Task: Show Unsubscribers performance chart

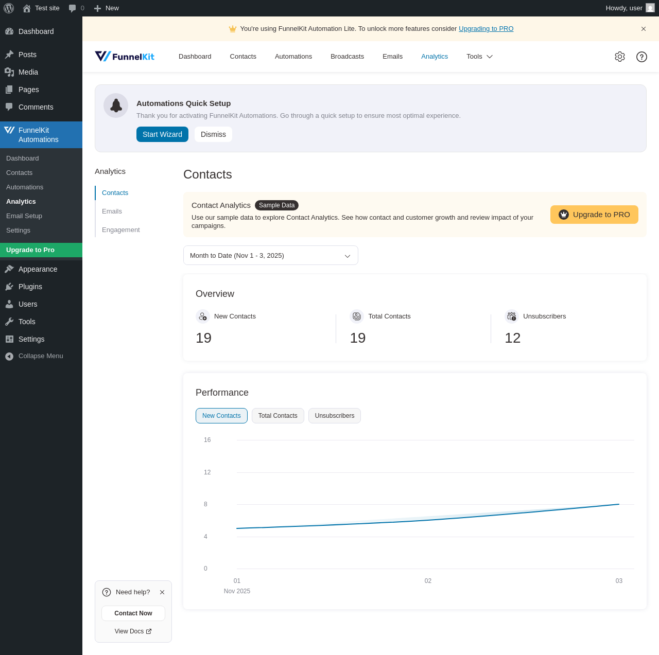Action: pos(335,416)
